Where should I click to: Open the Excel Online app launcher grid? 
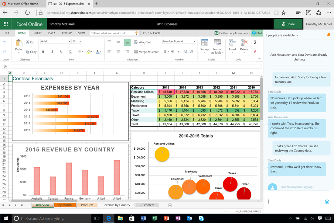coord(6,24)
